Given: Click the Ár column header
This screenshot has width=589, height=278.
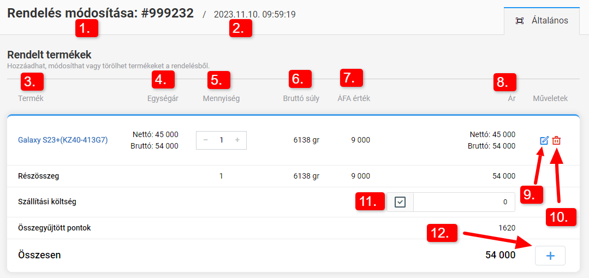Looking at the screenshot, I should click(511, 99).
